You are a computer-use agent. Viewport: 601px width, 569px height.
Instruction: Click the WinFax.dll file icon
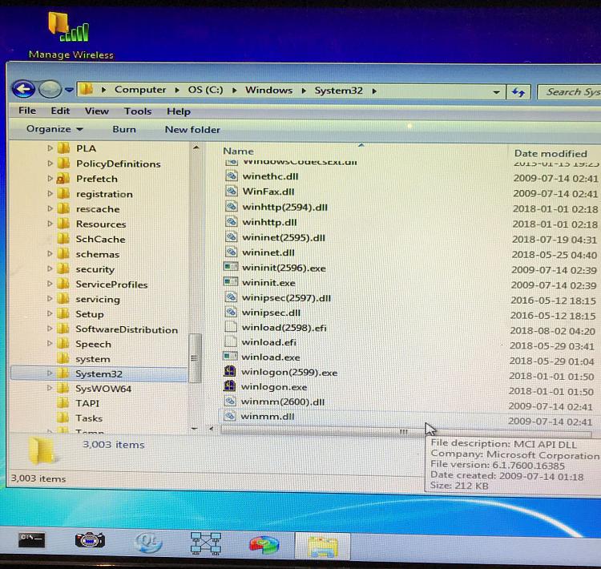(231, 191)
